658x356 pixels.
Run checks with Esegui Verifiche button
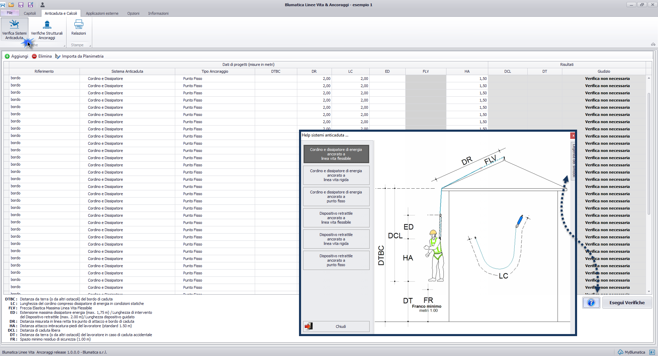pyautogui.click(x=627, y=303)
